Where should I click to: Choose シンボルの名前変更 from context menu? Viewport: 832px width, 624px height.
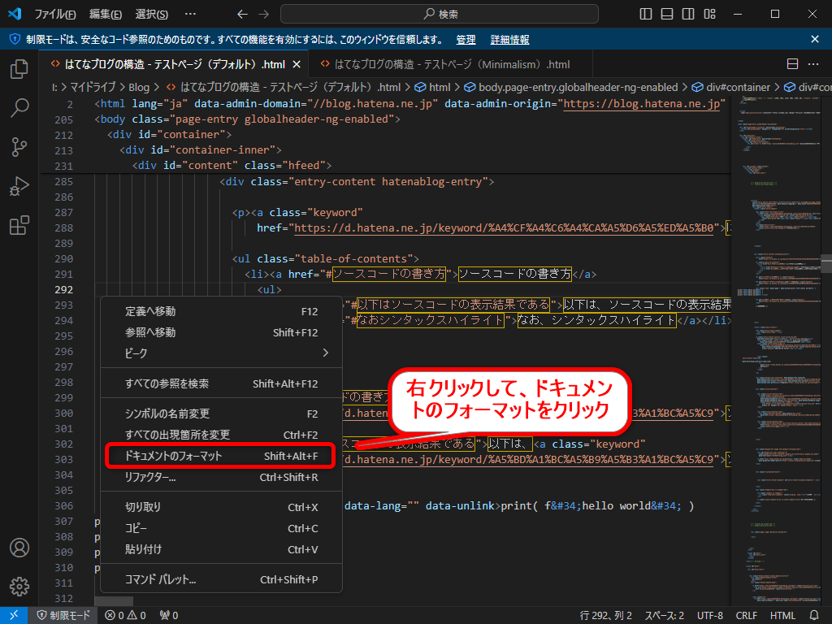[221, 414]
